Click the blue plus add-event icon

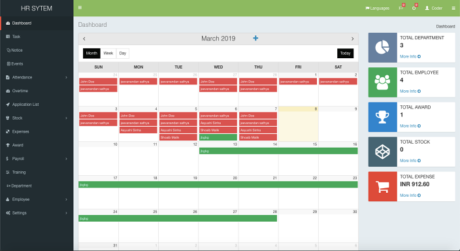pyautogui.click(x=255, y=38)
